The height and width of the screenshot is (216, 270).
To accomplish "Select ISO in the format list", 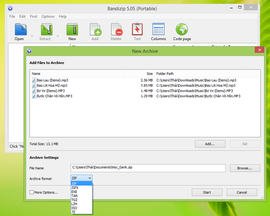I will pos(75,208).
